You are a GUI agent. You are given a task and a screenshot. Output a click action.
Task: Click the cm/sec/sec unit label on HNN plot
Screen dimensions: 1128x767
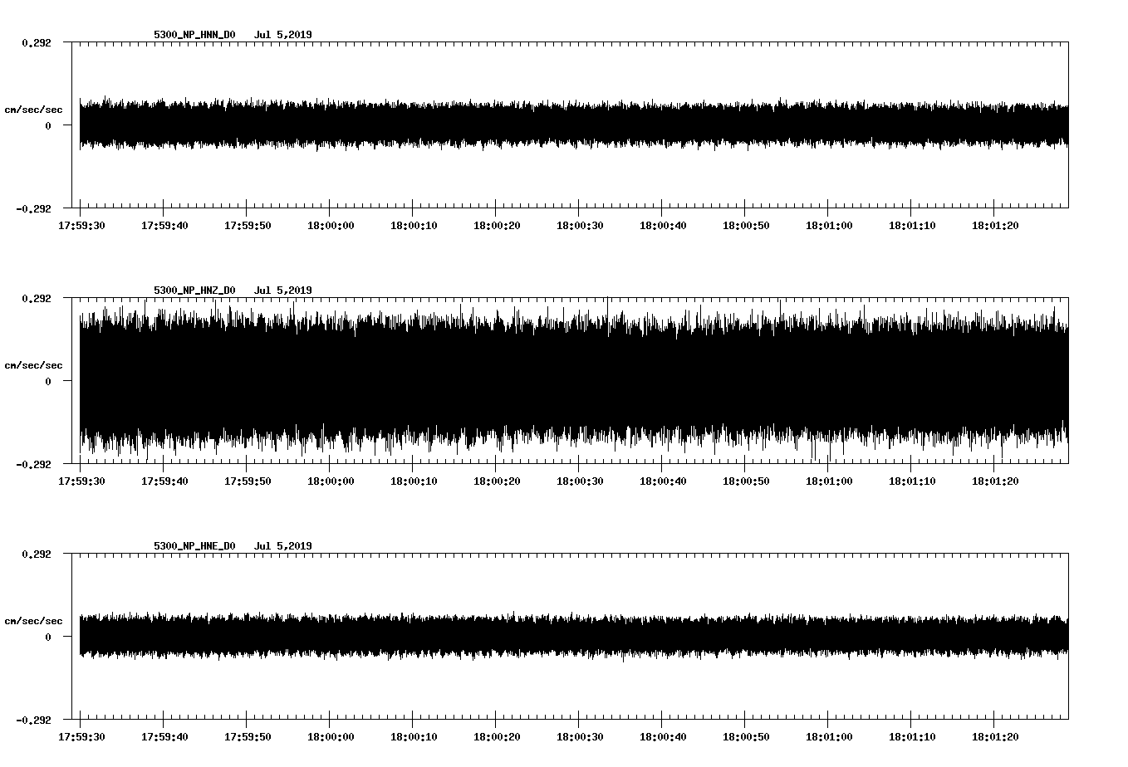(33, 110)
